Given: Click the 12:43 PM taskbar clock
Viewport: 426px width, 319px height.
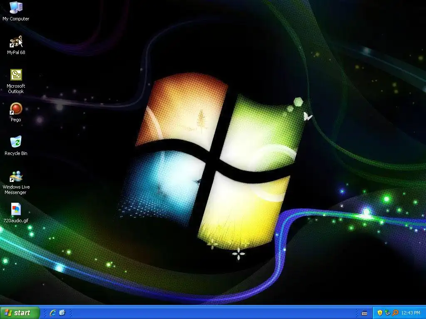Looking at the screenshot, I should pyautogui.click(x=411, y=313).
